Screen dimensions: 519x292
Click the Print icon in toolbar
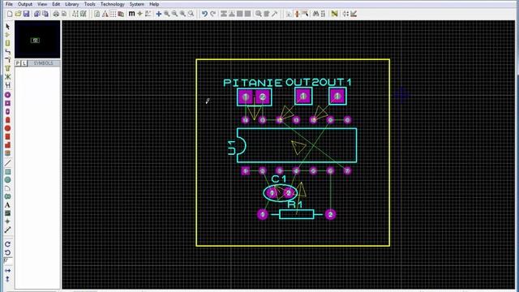56,14
